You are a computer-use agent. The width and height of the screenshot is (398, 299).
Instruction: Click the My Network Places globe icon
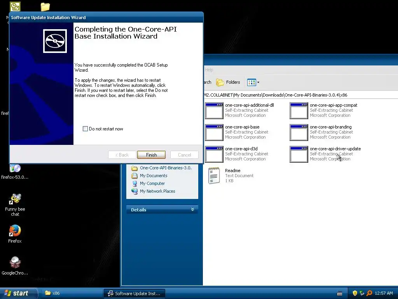(x=134, y=191)
